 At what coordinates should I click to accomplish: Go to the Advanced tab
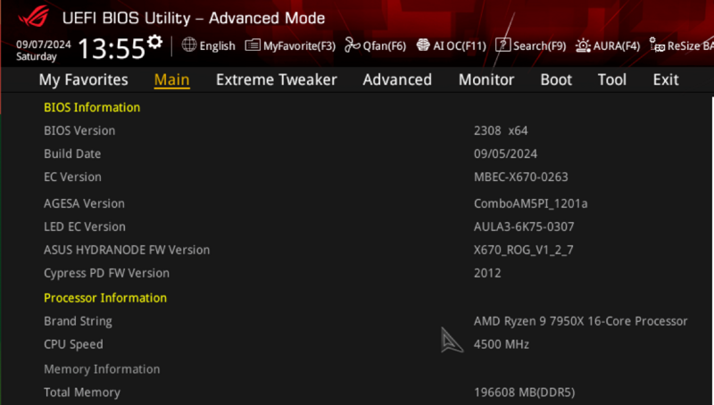397,79
